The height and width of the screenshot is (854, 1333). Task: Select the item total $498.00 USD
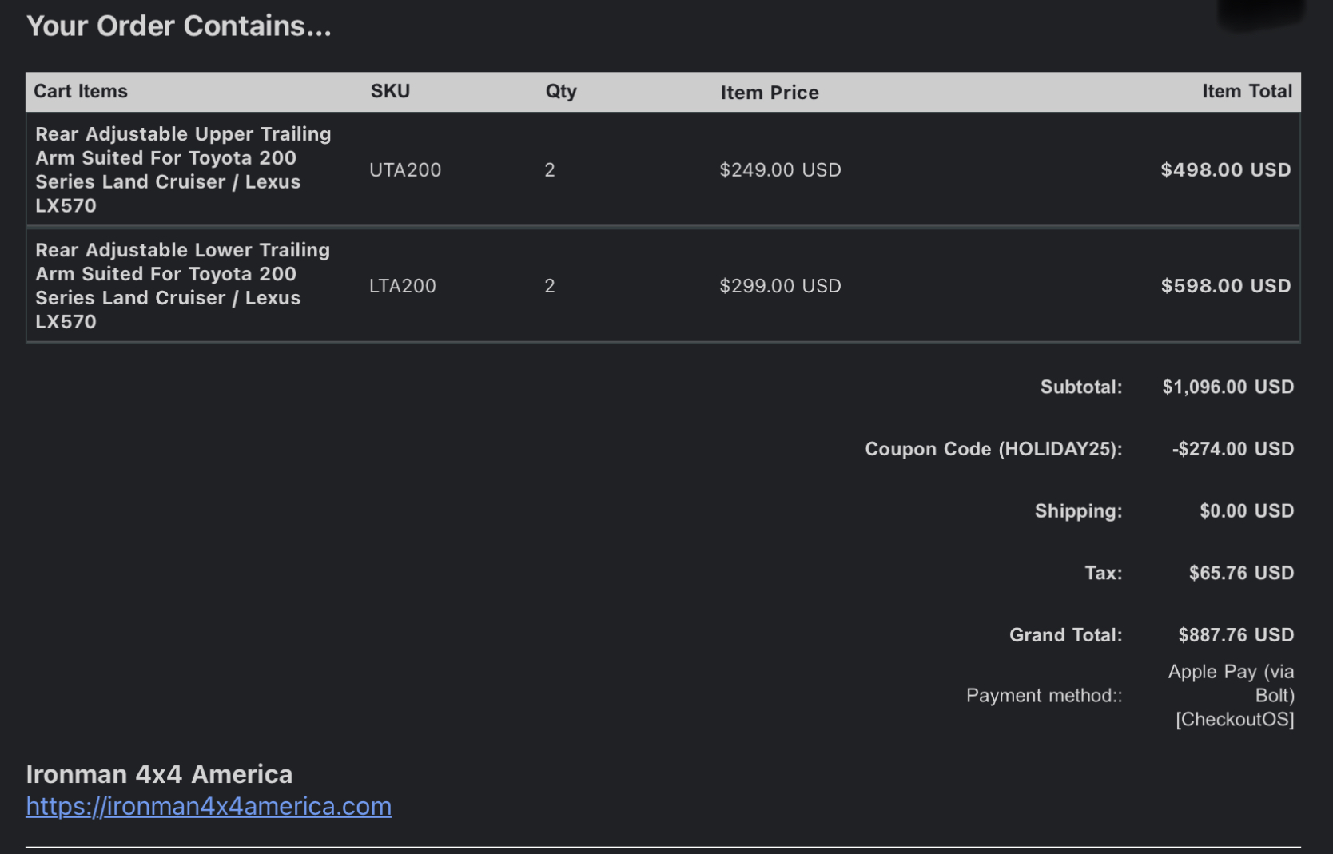pos(1226,169)
